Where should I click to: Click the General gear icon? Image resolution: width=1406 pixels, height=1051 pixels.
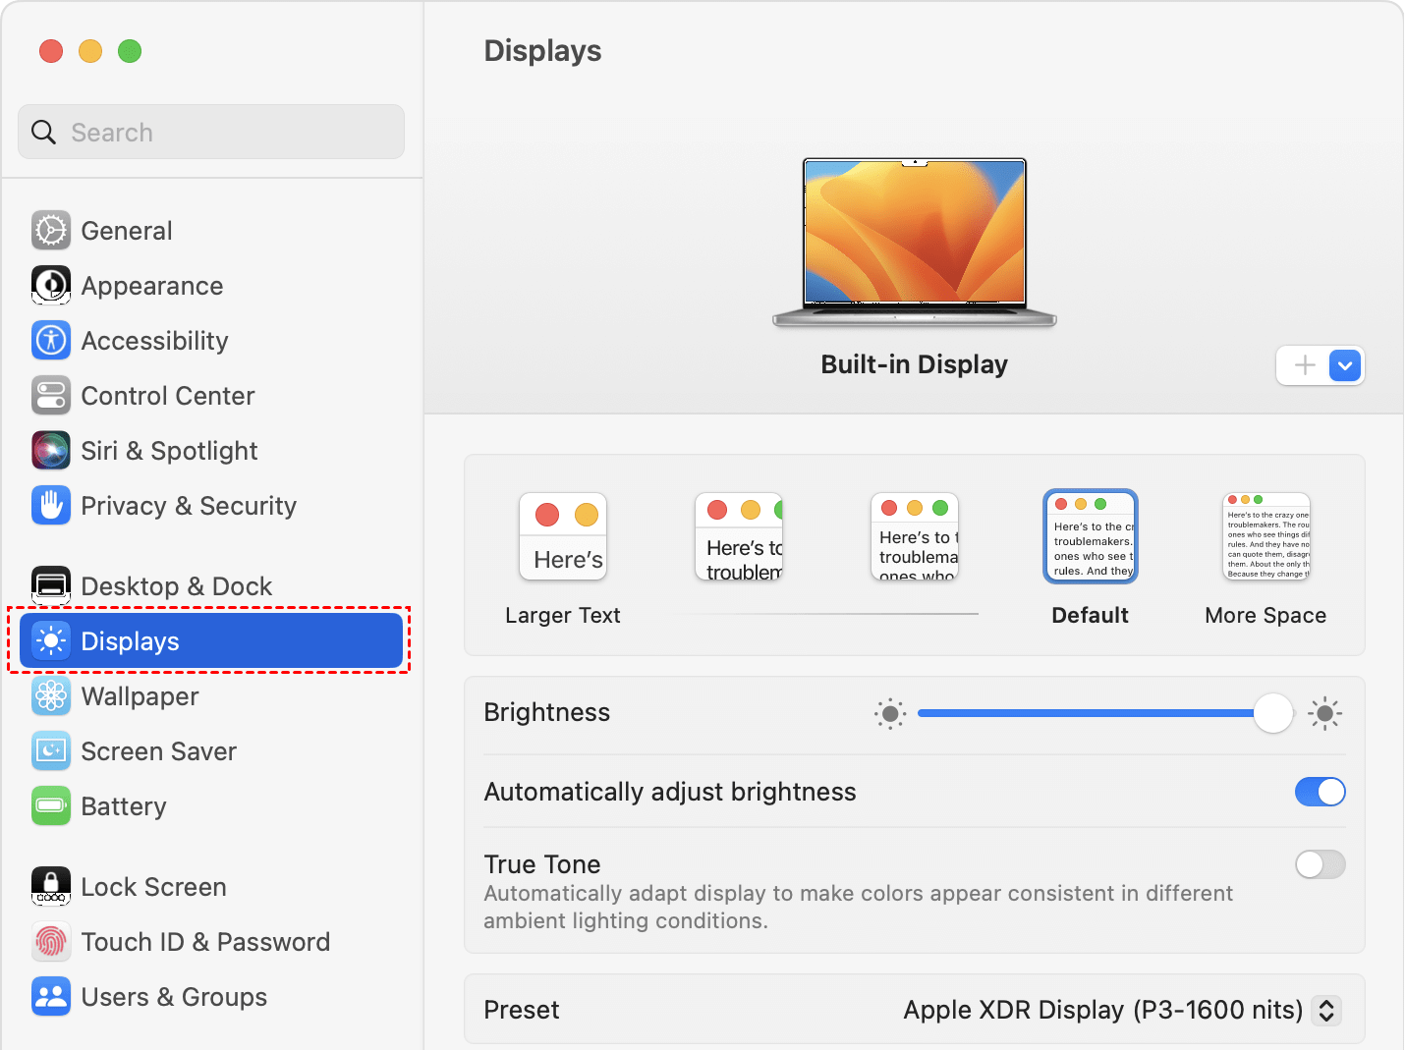[51, 231]
